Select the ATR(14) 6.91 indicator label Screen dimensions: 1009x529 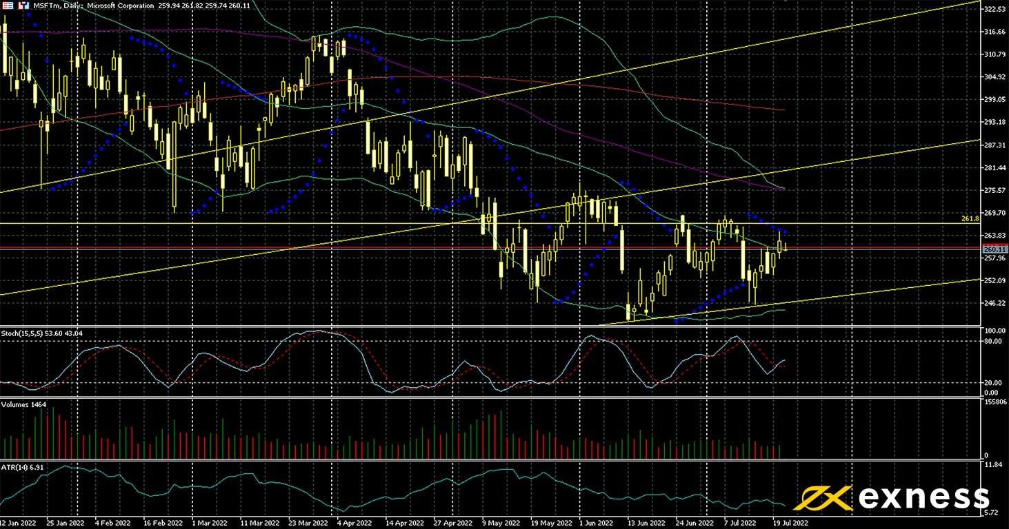22,468
